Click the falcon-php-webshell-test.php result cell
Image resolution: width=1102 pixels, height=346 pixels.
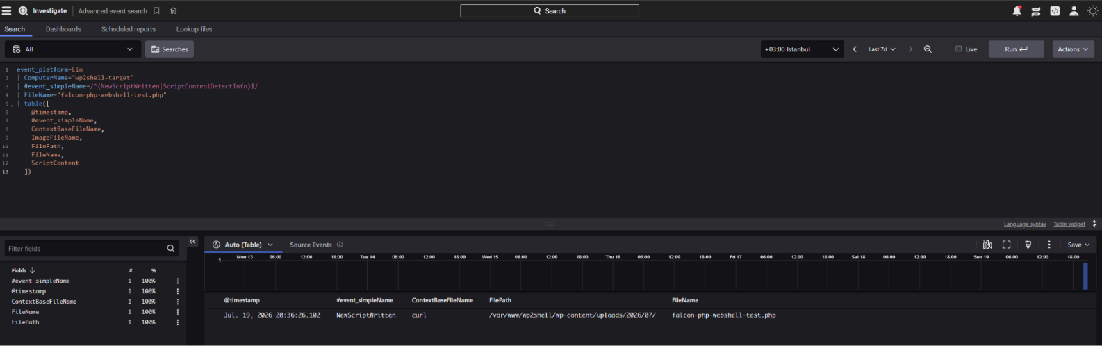click(724, 315)
